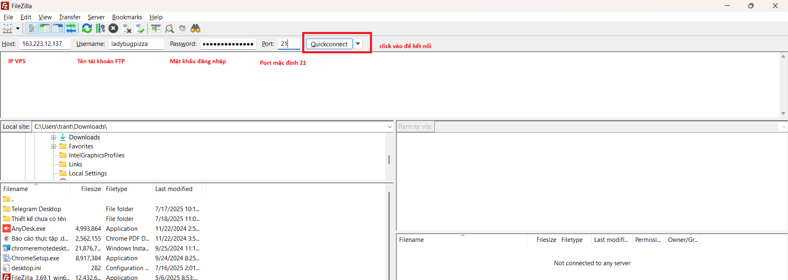Sort remote files by Permissions column
Viewport: 788px width, 280px height.
649,240
